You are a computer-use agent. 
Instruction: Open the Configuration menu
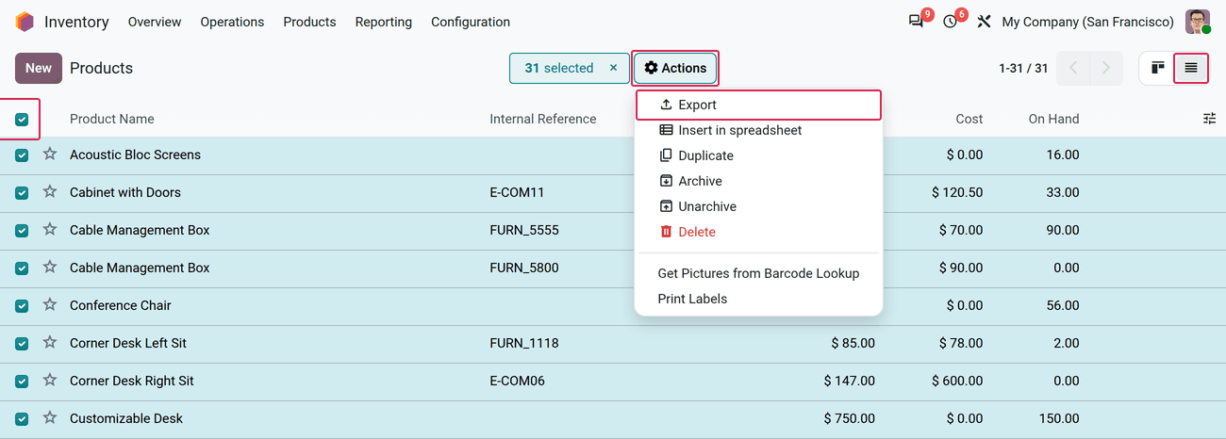(471, 22)
